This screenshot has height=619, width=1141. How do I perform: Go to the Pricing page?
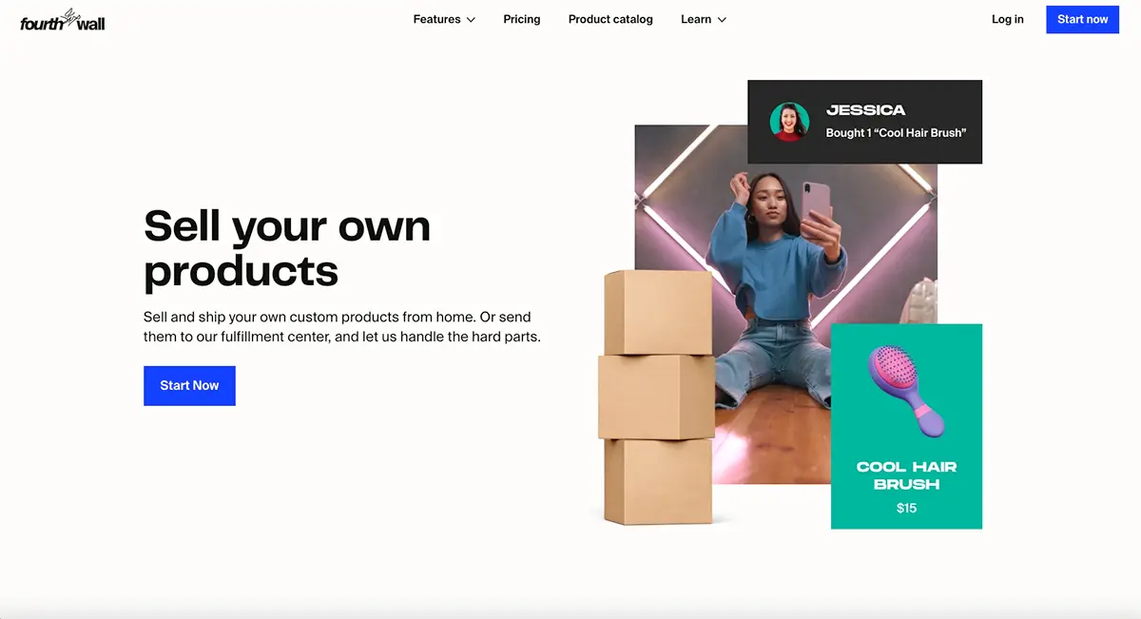point(522,19)
